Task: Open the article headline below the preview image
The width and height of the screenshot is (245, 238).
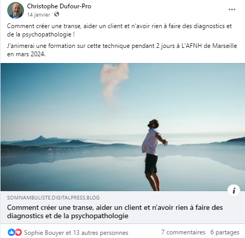Action: [115, 211]
